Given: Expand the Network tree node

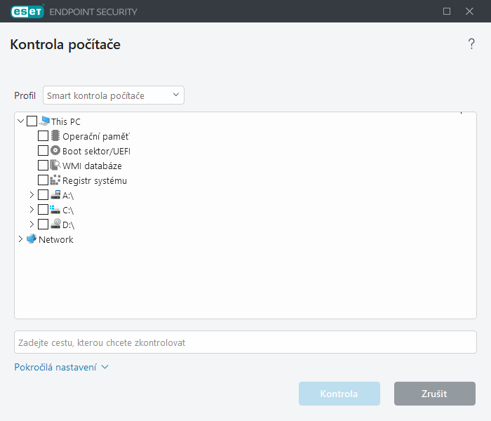Looking at the screenshot, I should tap(20, 239).
